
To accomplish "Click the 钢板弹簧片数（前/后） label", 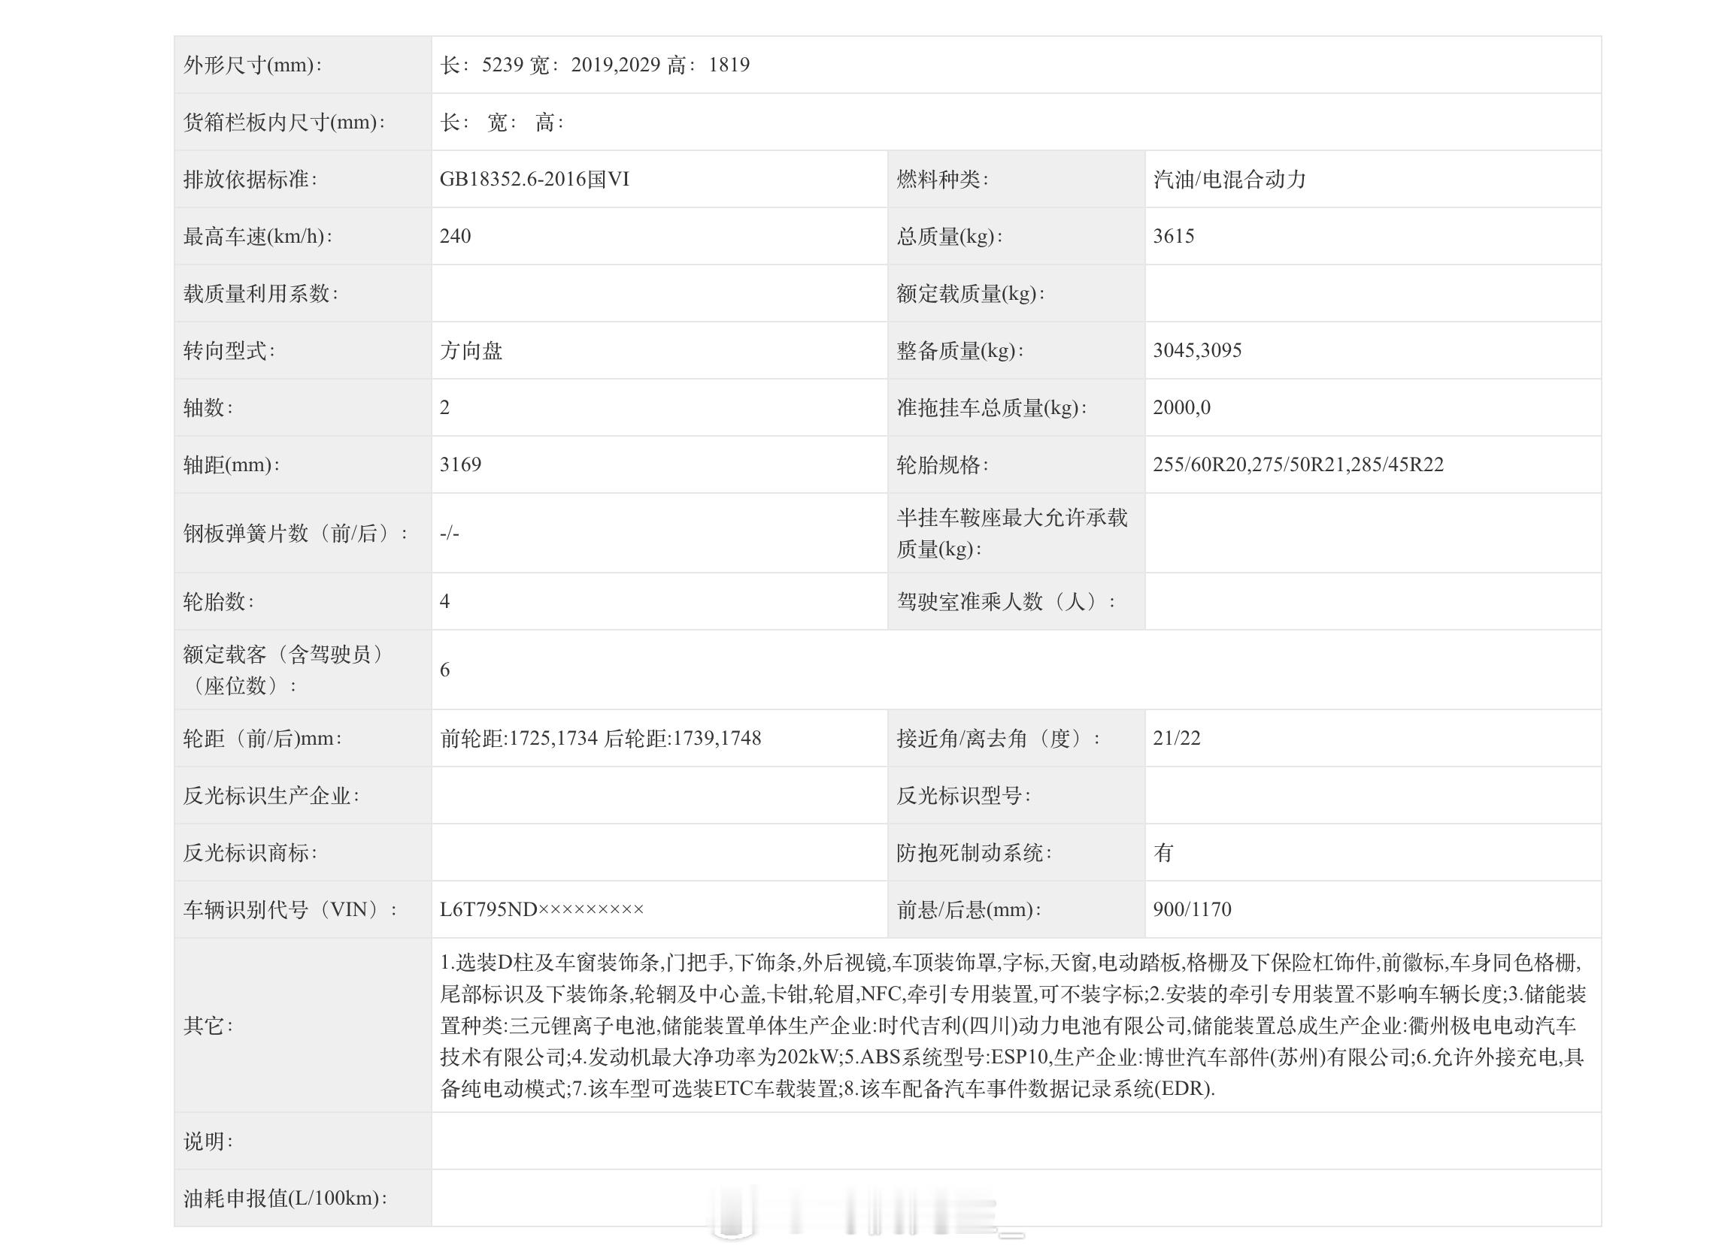I will 296,534.
